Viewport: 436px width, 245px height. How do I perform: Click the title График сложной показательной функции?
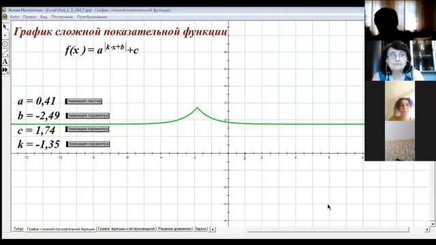coord(121,32)
